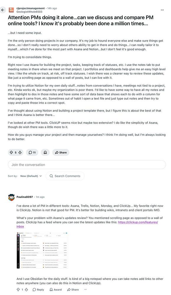171x295 pixels.
Task: Upvote the main post
Action: (x=11, y=153)
